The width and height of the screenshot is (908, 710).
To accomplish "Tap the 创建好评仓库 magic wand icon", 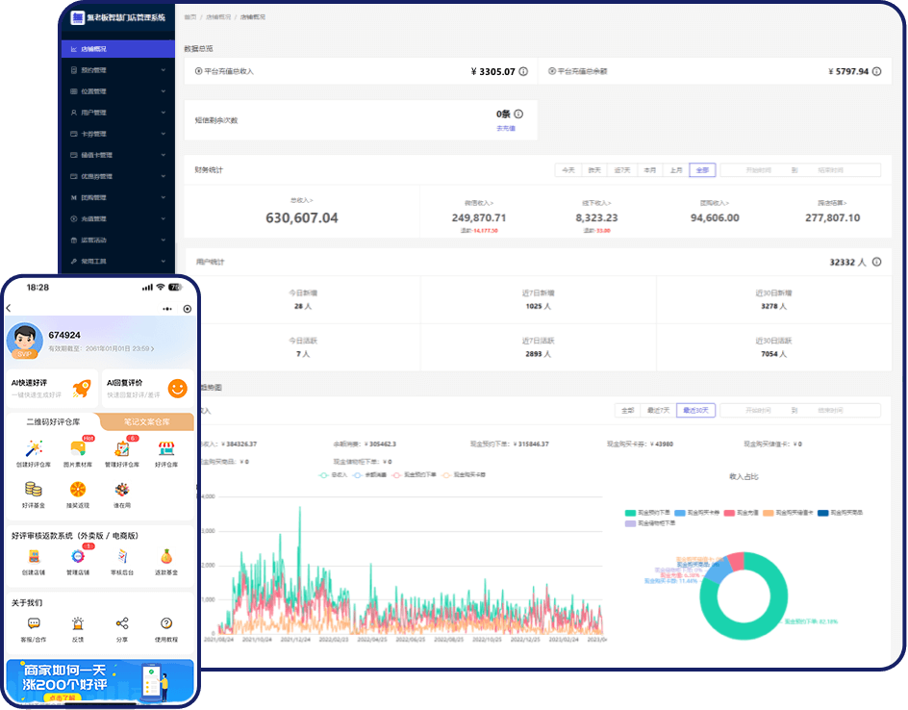I will coord(34,449).
